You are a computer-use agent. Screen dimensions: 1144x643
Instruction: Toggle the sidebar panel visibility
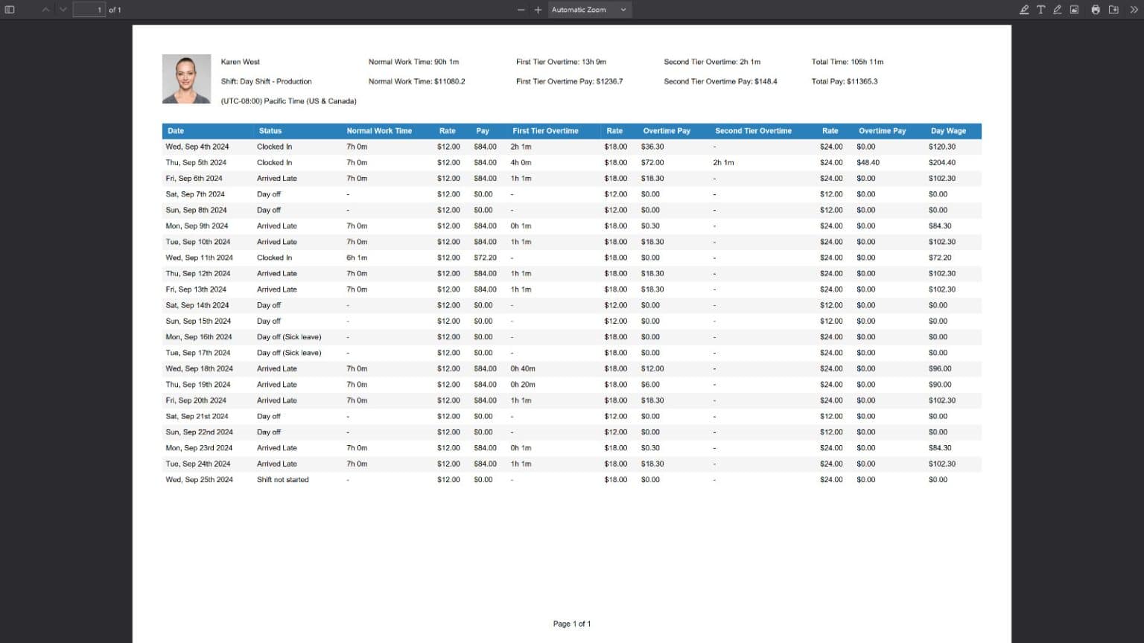click(9, 10)
